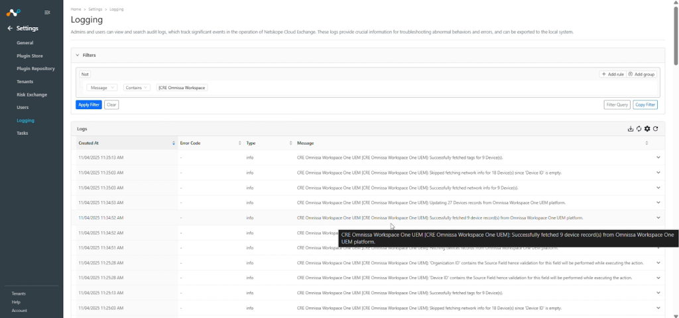Open the logs table settings gear

647,128
